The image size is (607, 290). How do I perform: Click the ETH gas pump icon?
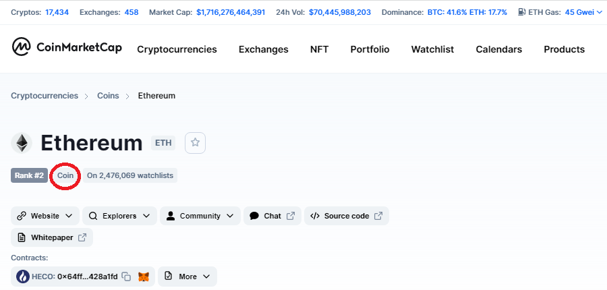[x=522, y=12]
